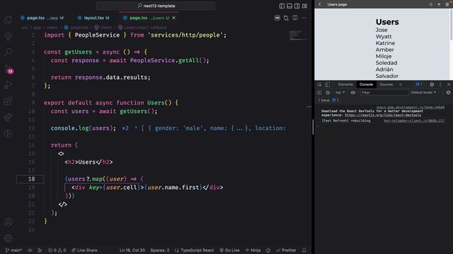Open browser hamburger menu
Viewport: 453px width, 254px height.
(x=447, y=4)
